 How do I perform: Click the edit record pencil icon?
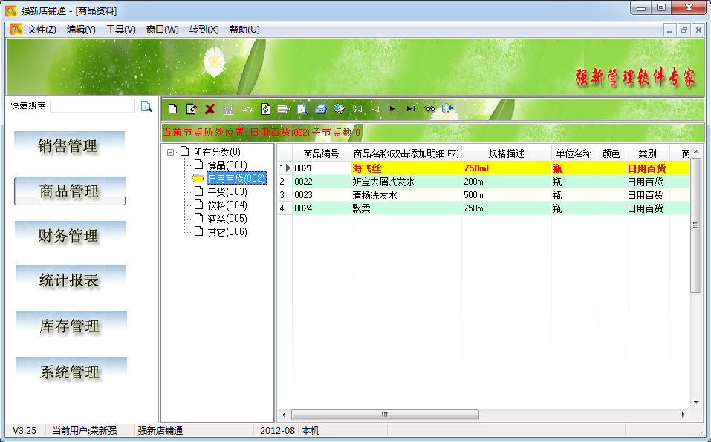[x=192, y=109]
